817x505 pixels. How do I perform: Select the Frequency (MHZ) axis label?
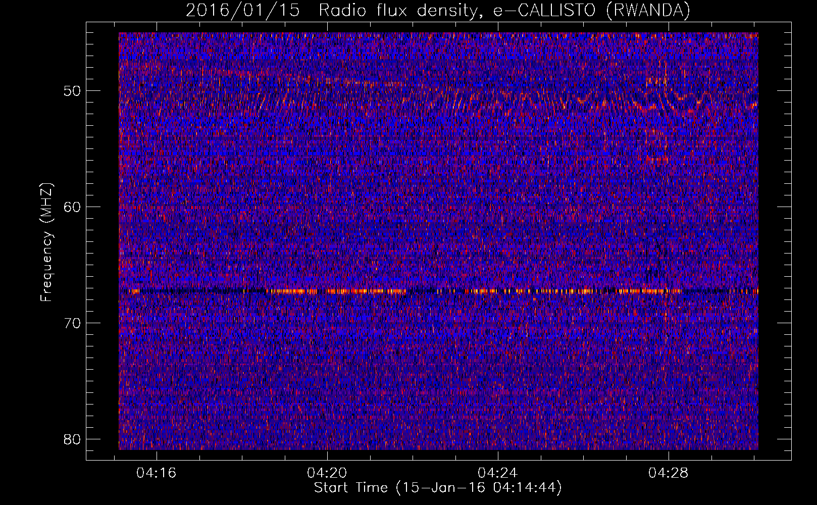click(46, 242)
